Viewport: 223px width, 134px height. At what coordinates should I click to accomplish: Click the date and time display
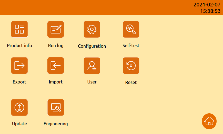(207, 8)
